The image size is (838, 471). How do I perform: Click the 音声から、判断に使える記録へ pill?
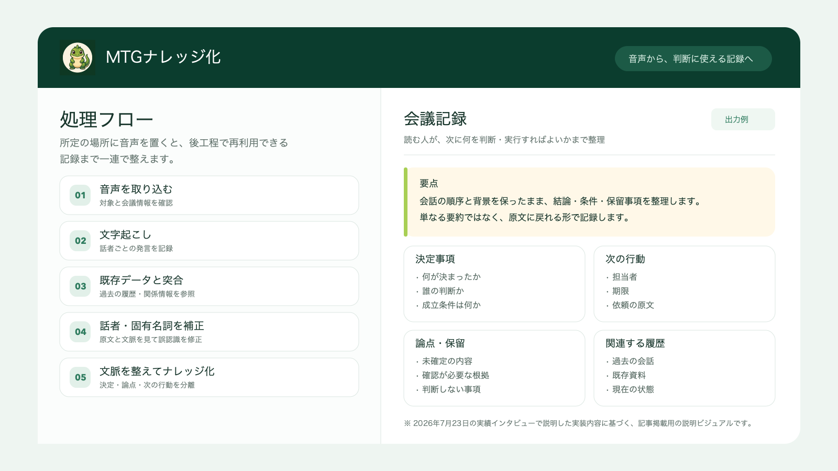[693, 59]
